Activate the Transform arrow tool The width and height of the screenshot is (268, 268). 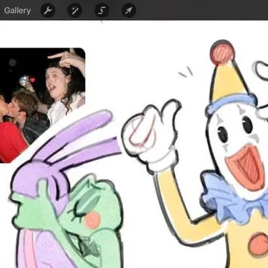128,10
